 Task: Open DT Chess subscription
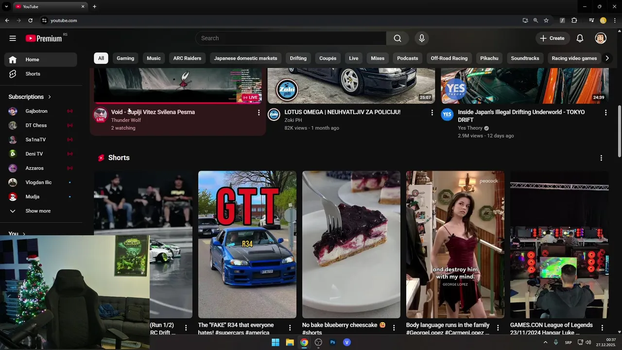tap(41, 125)
